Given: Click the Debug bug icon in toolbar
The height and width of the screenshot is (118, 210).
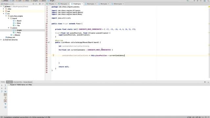Looking at the screenshot, I should (x=198, y=1).
